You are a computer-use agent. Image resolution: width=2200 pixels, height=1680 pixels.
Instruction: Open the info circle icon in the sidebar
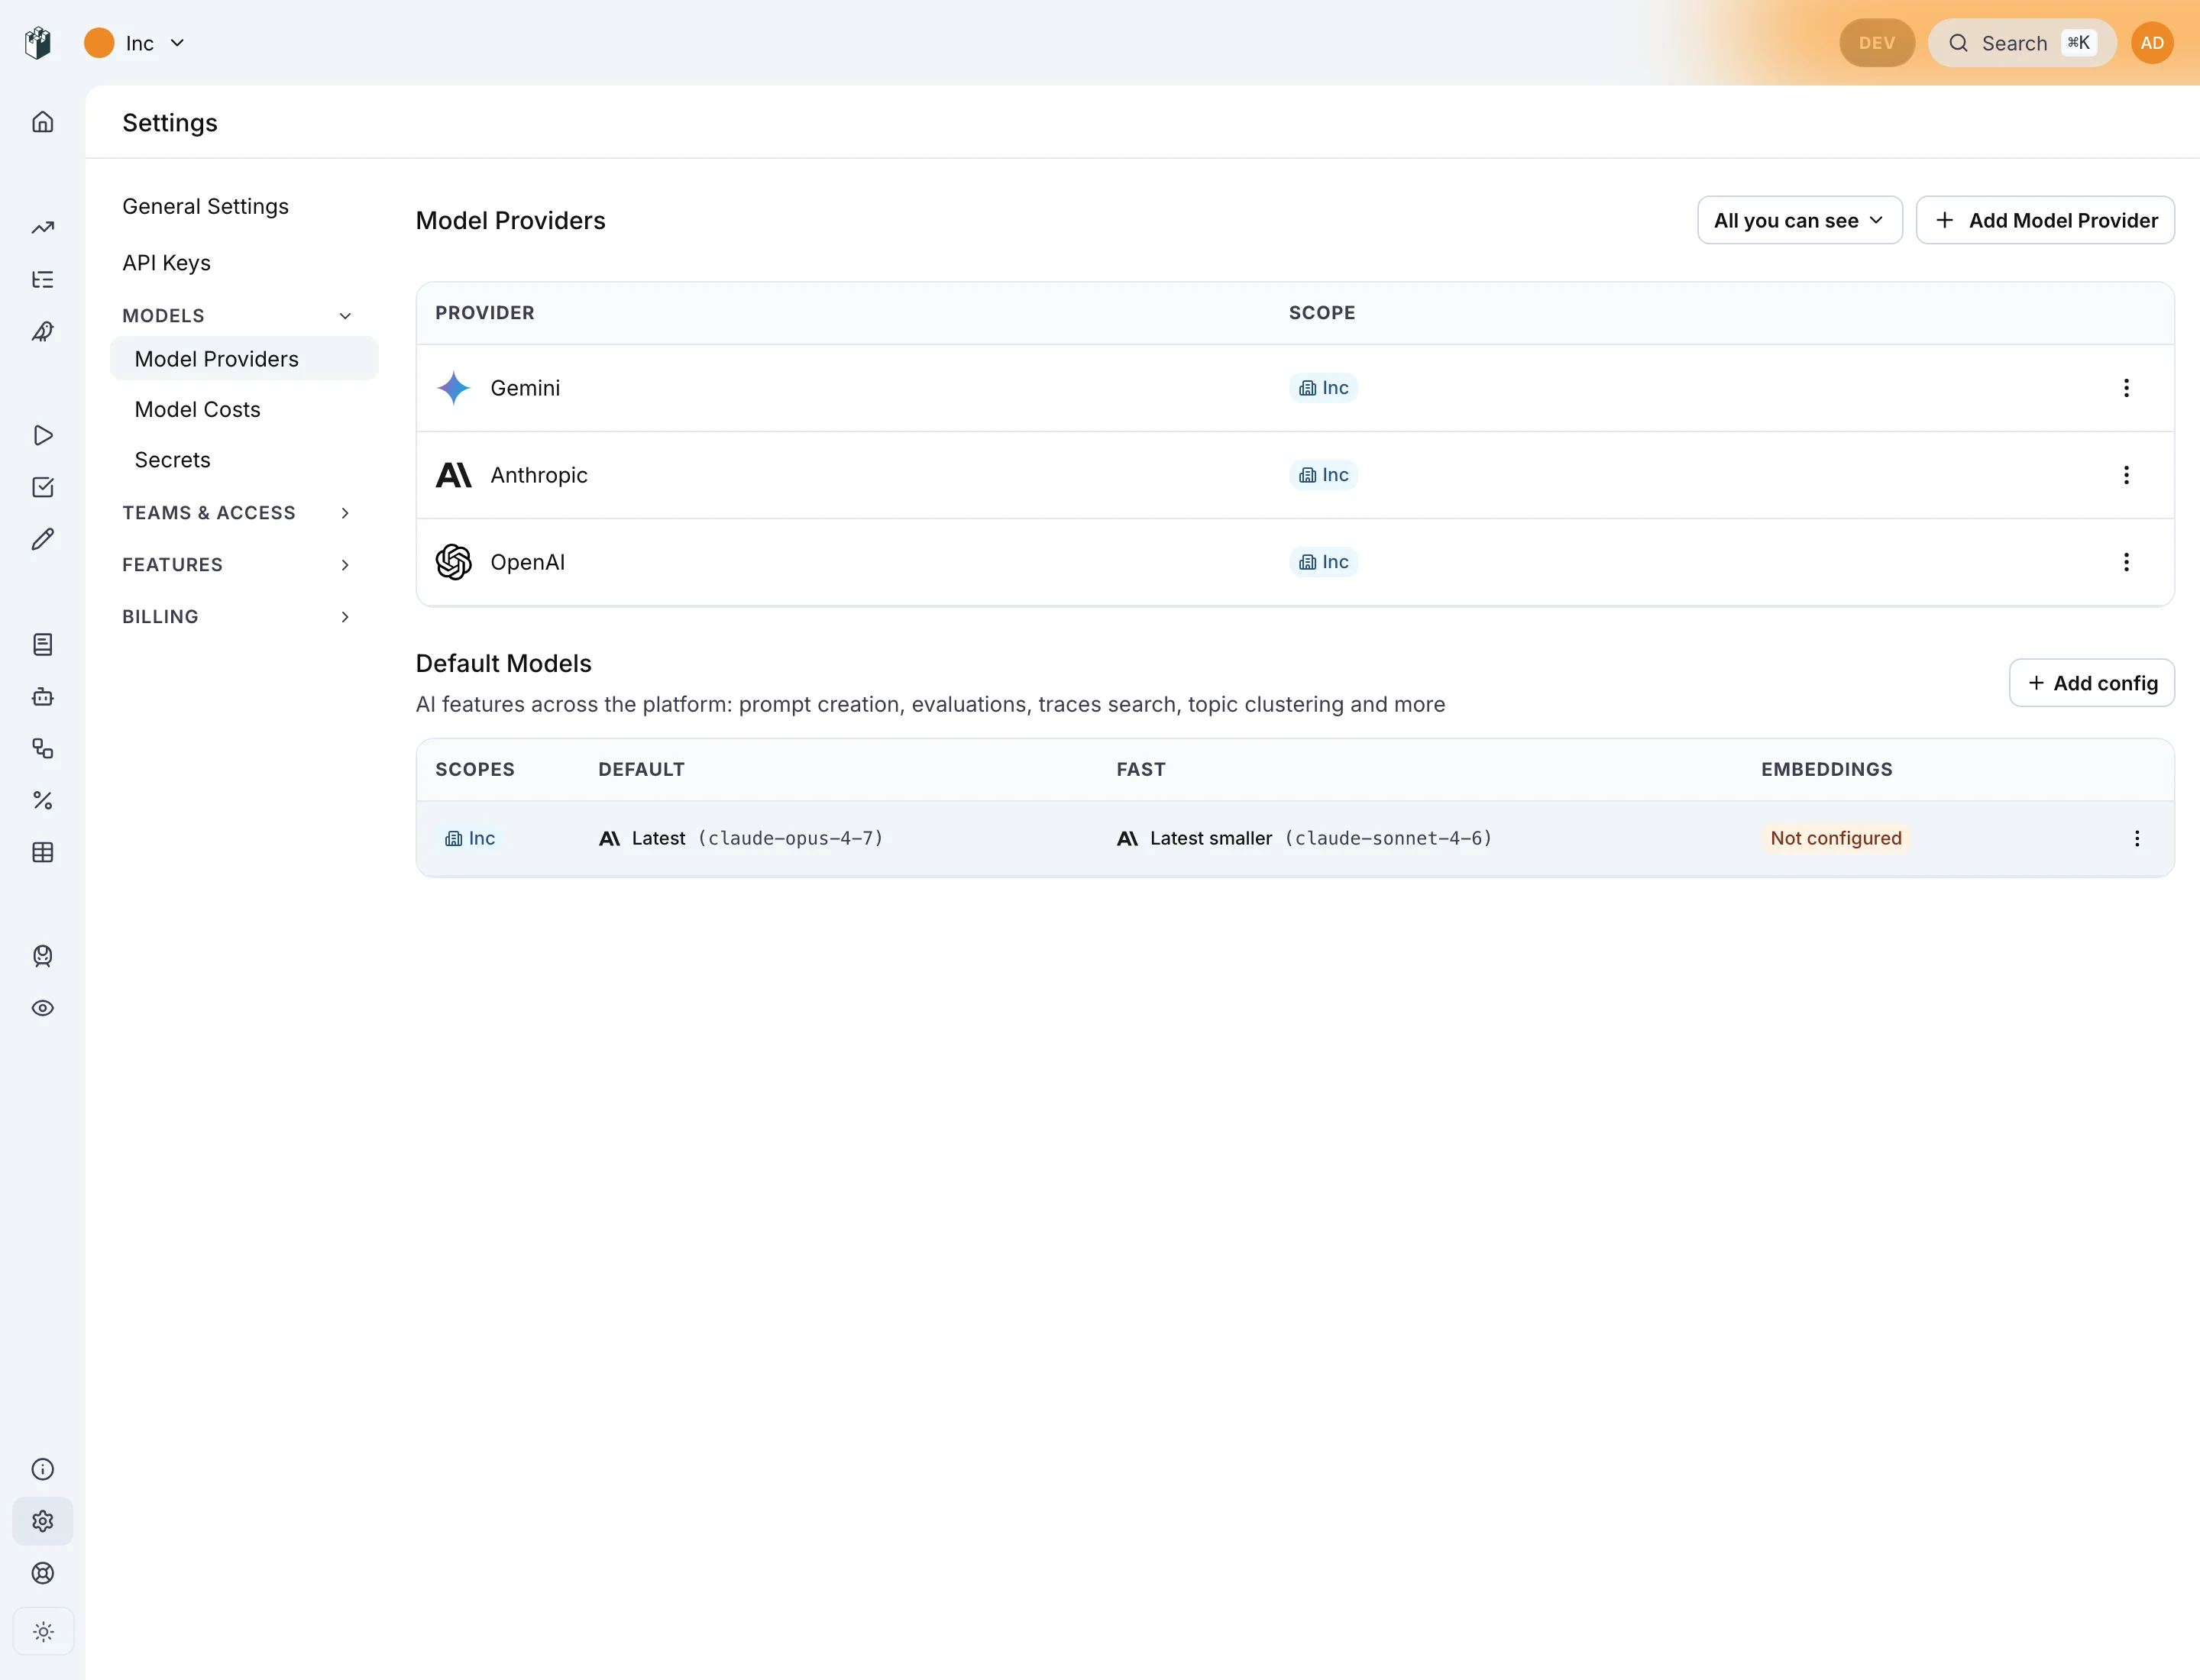(x=43, y=1470)
